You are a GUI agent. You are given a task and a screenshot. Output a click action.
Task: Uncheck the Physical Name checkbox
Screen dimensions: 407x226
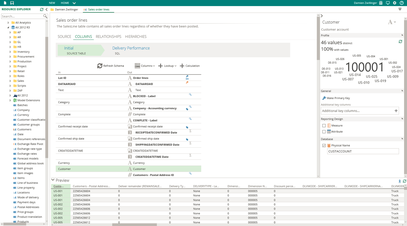(x=324, y=146)
